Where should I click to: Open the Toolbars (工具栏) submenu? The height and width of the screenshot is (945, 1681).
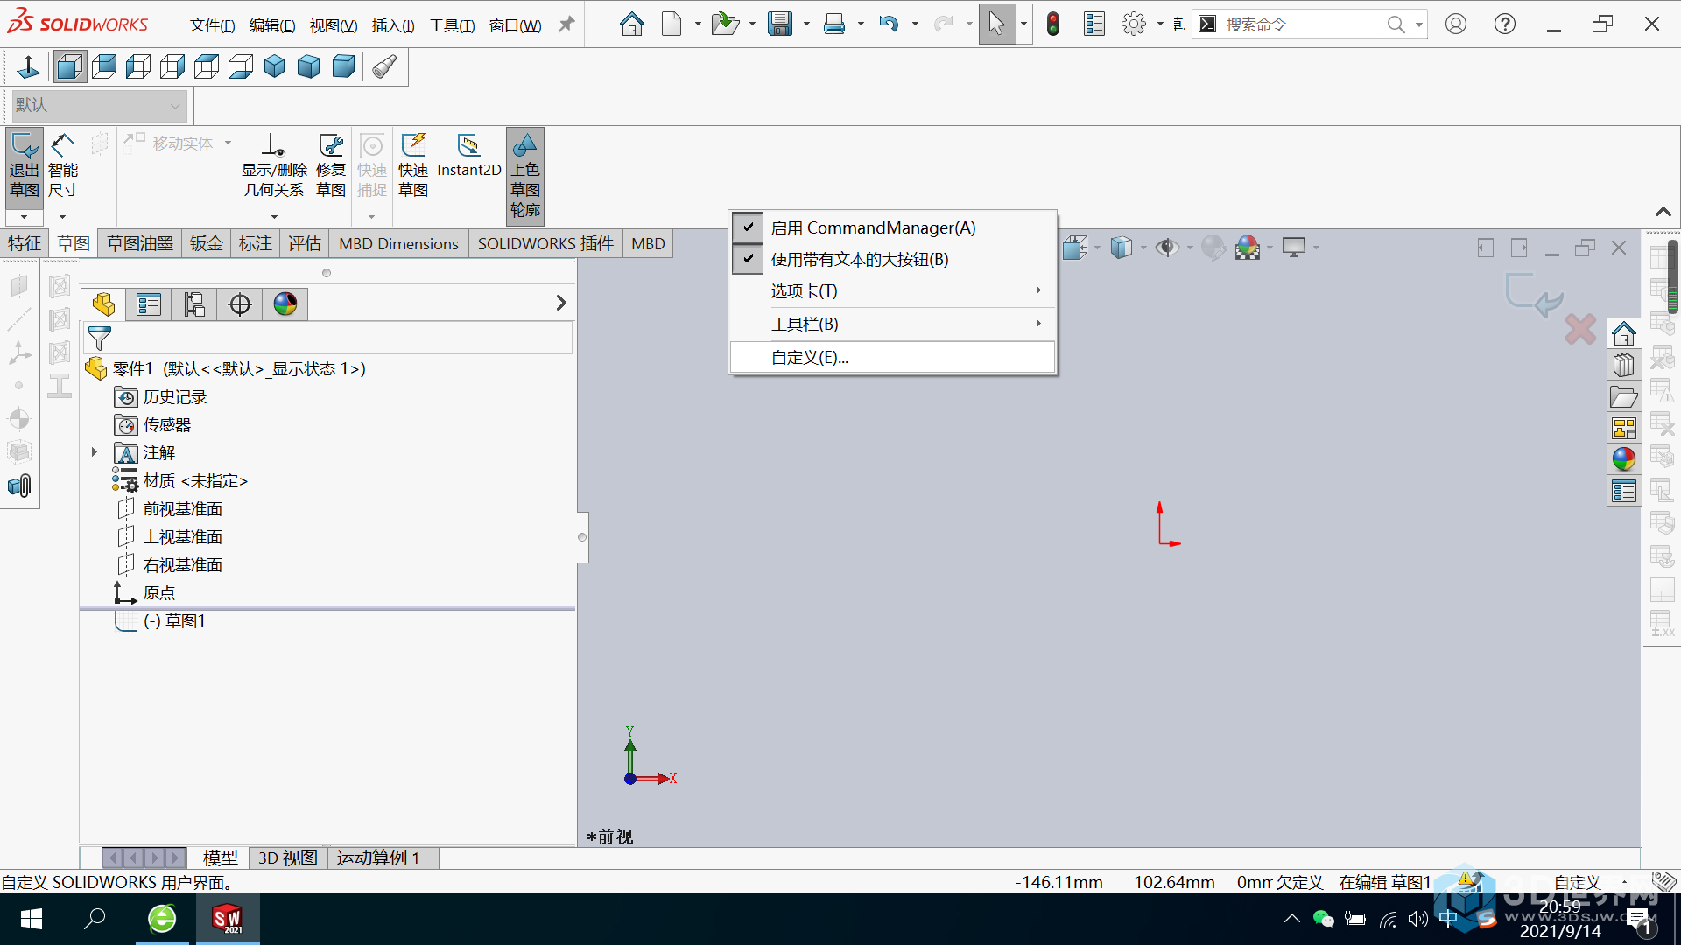(893, 324)
